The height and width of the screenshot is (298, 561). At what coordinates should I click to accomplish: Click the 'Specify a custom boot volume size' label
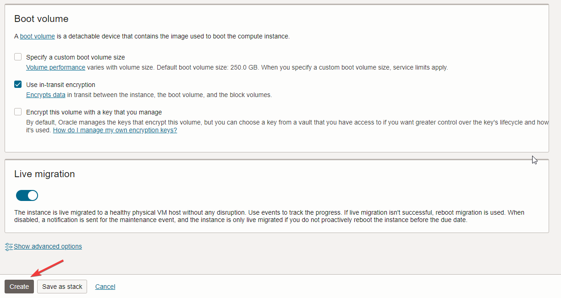tap(76, 57)
